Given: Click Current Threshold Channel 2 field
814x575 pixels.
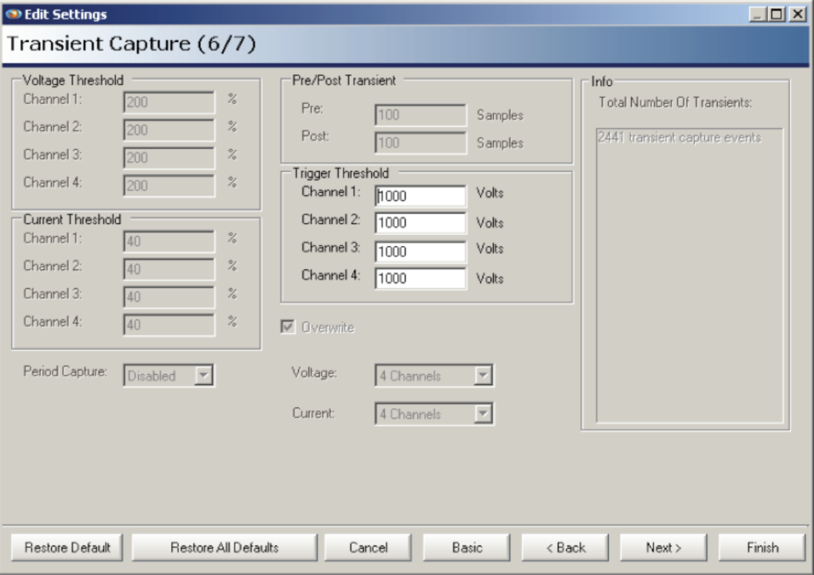Looking at the screenshot, I should click(x=169, y=269).
